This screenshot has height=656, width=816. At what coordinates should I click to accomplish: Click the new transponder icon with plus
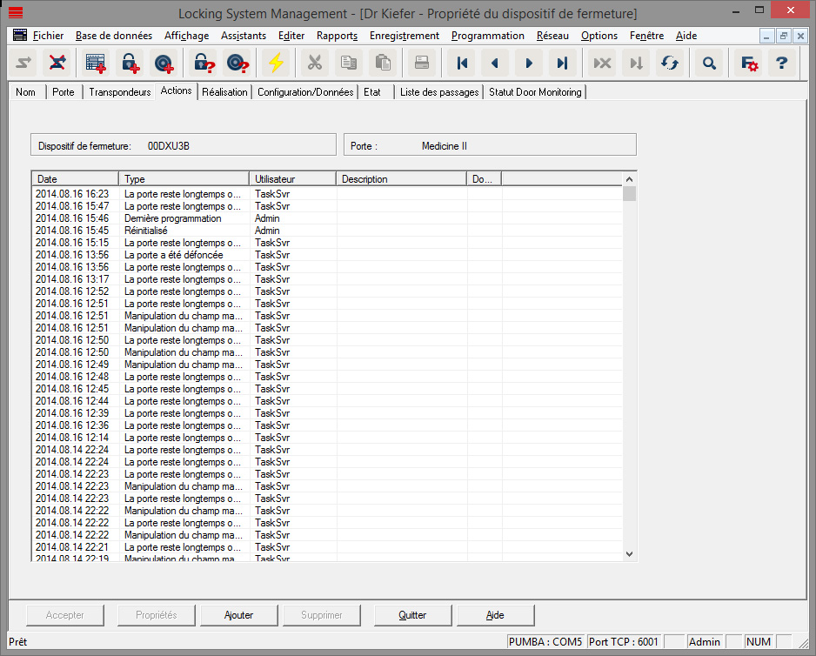pyautogui.click(x=163, y=64)
